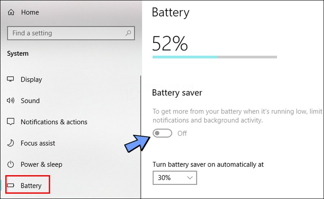
Task: Click the 52% battery level bar
Action: click(215, 57)
